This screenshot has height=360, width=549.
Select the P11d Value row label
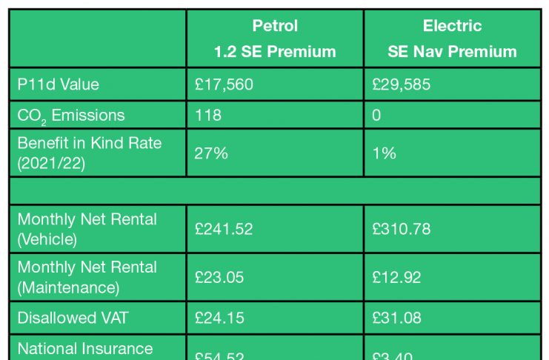58,84
